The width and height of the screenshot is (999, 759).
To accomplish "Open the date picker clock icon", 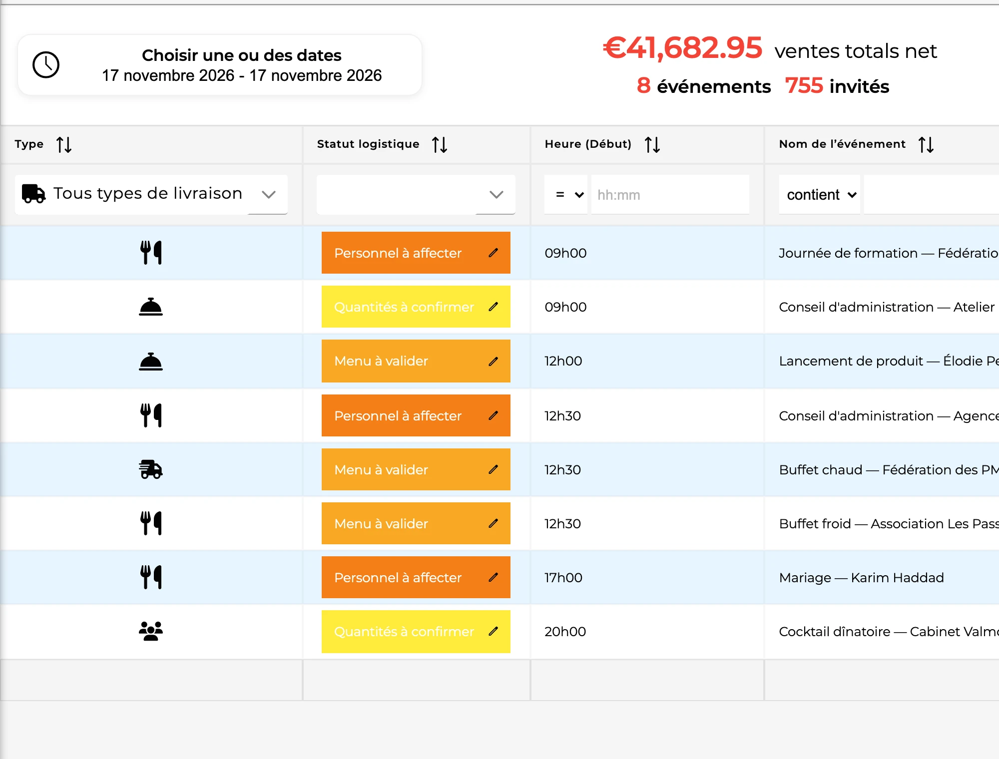I will click(46, 65).
